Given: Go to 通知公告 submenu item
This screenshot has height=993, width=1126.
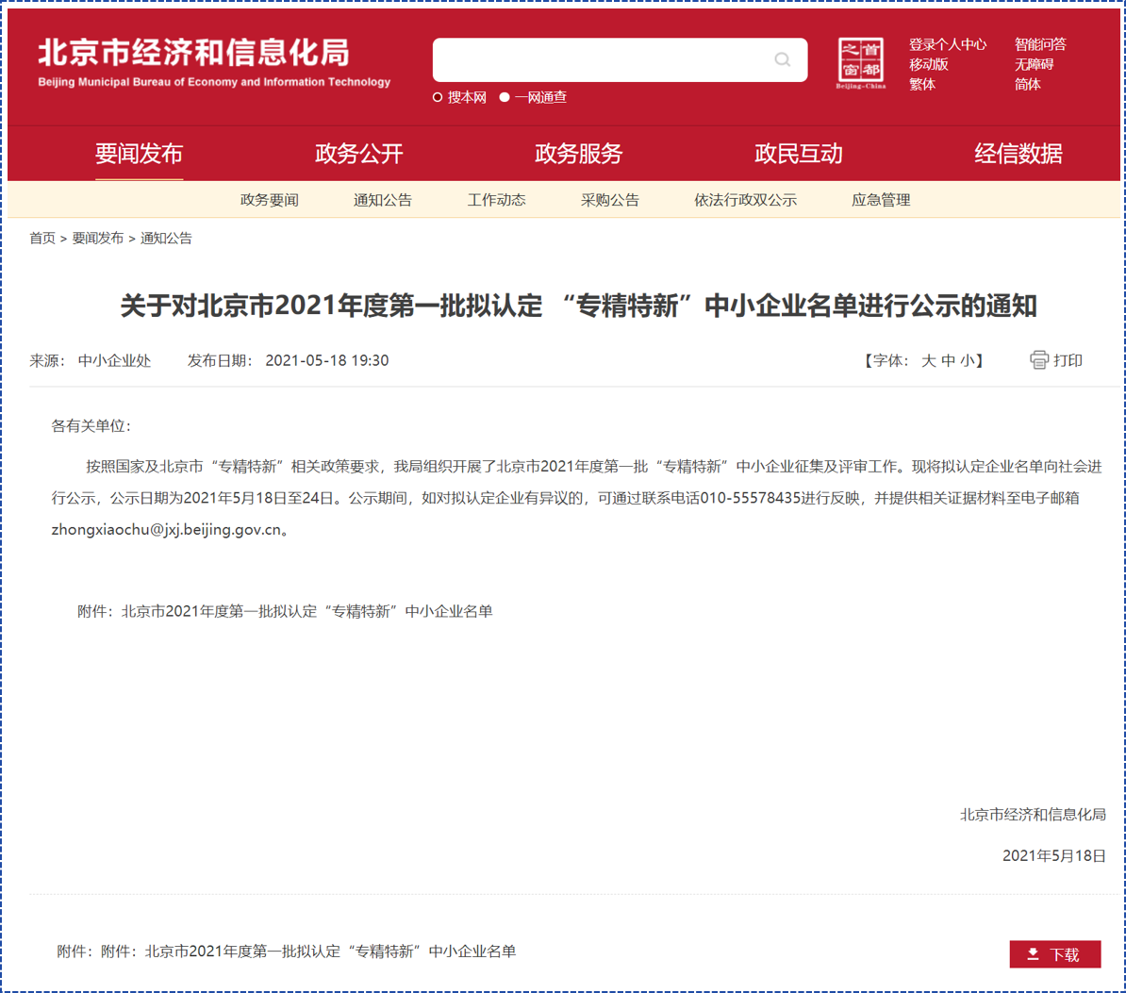Looking at the screenshot, I should coord(383,200).
